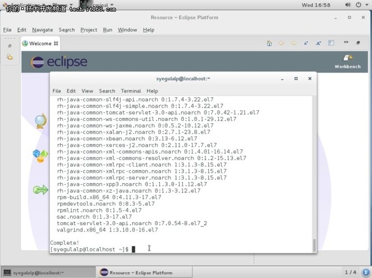
Task: Click the terminal title syegulalp@localhost
Action: (x=183, y=79)
